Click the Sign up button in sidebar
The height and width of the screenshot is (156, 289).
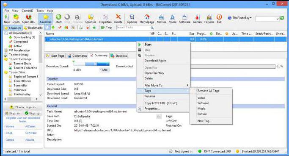pyautogui.click(x=32, y=113)
